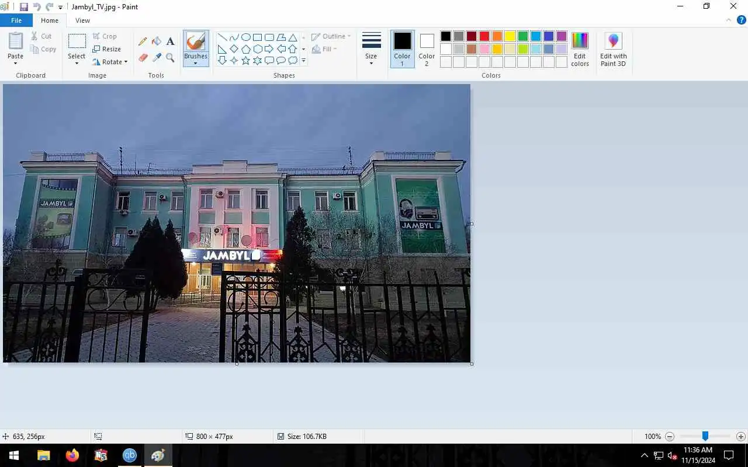Select the Eraser tool
748x467 pixels.
tap(143, 57)
